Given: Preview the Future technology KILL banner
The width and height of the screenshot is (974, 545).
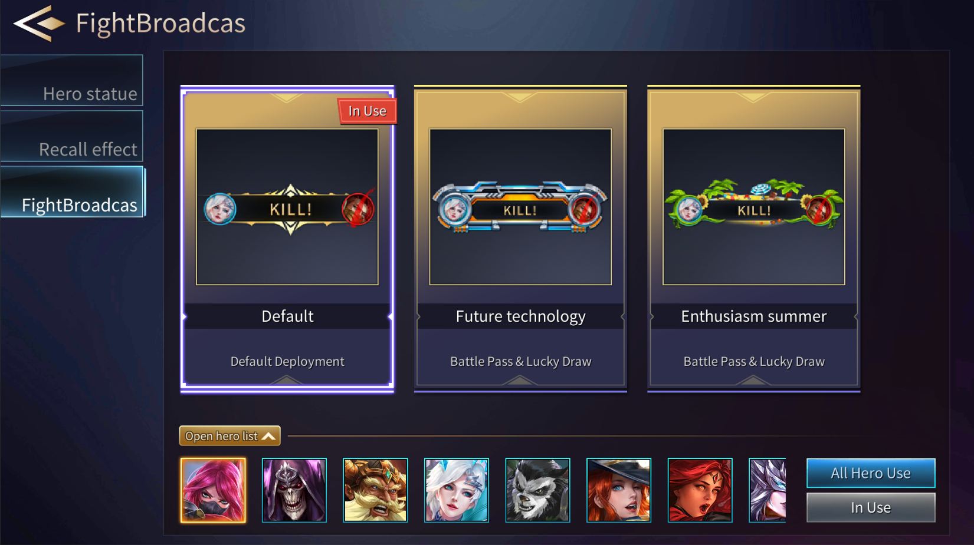Looking at the screenshot, I should (520, 207).
